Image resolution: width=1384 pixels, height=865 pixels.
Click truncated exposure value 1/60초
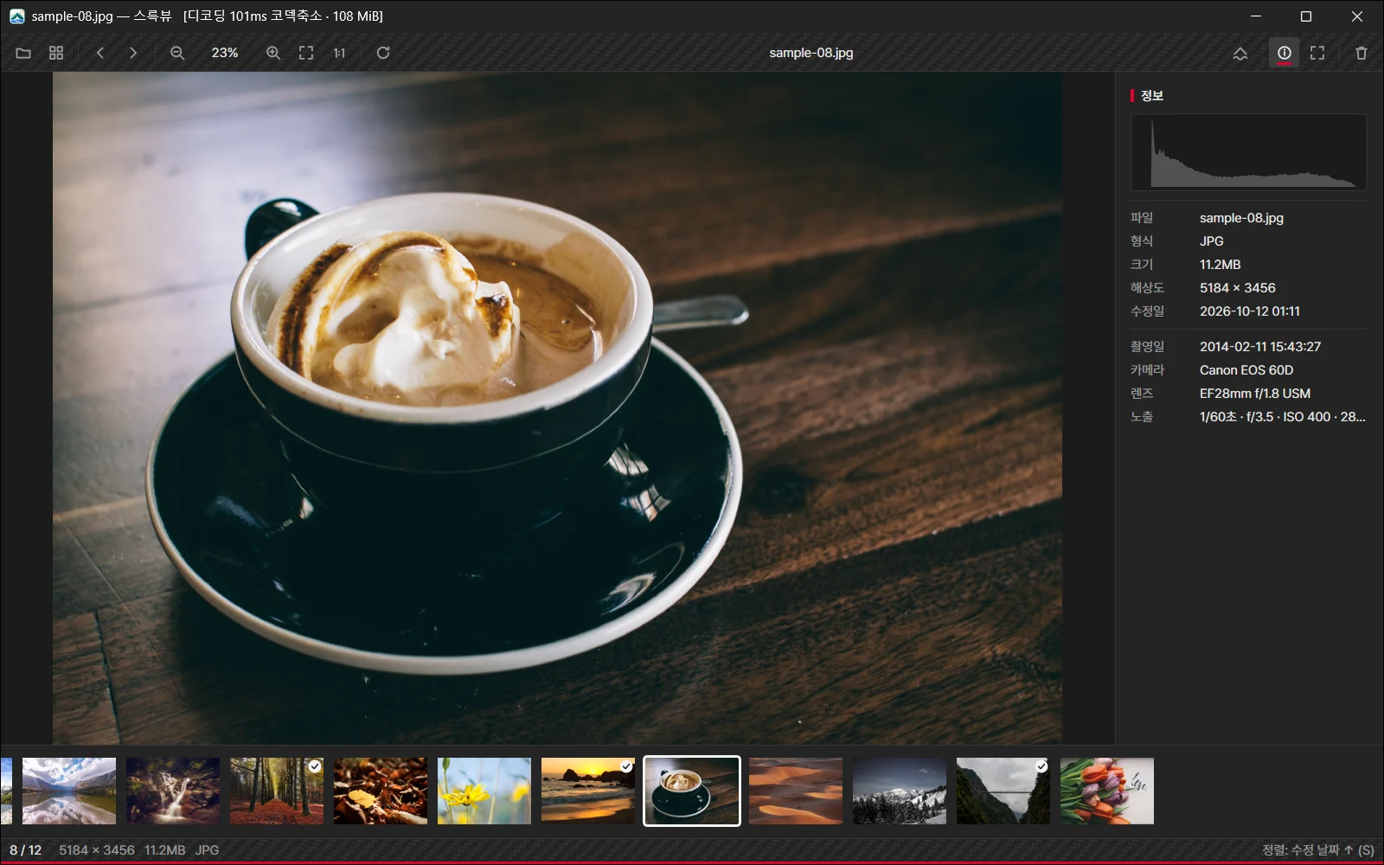pyautogui.click(x=1283, y=417)
